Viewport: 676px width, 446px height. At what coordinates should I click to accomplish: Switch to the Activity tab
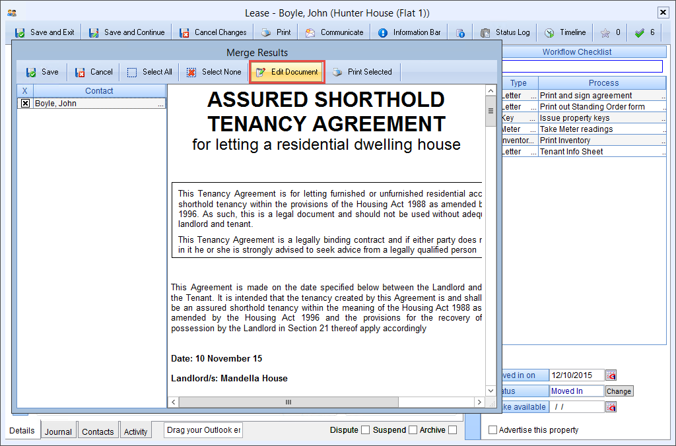coord(136,431)
